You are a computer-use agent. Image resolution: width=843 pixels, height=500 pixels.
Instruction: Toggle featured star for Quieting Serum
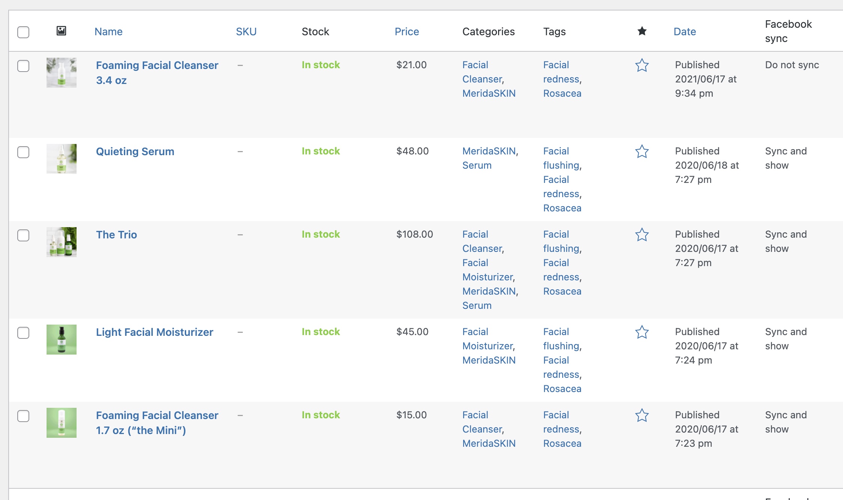(642, 151)
